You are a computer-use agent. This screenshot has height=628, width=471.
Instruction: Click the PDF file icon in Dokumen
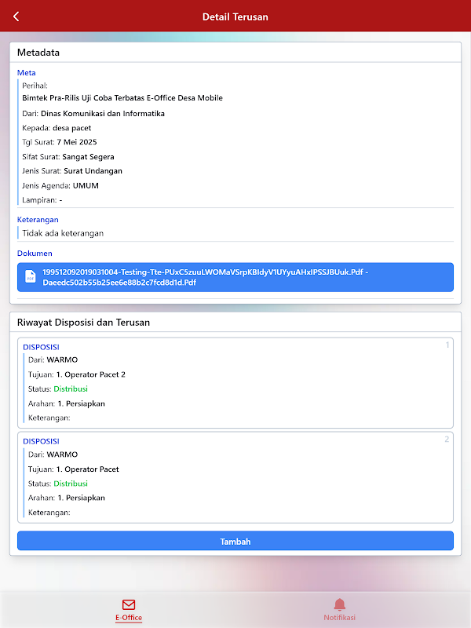tap(30, 277)
